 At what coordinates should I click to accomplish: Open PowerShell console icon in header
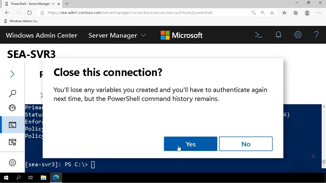pos(259,35)
